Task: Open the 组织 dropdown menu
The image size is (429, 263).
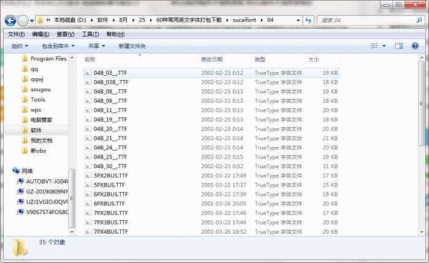Action: [x=20, y=46]
